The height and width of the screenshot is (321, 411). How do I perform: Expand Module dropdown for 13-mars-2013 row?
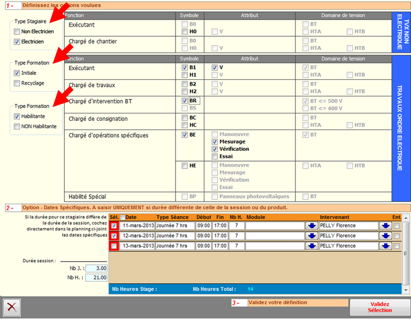point(311,246)
